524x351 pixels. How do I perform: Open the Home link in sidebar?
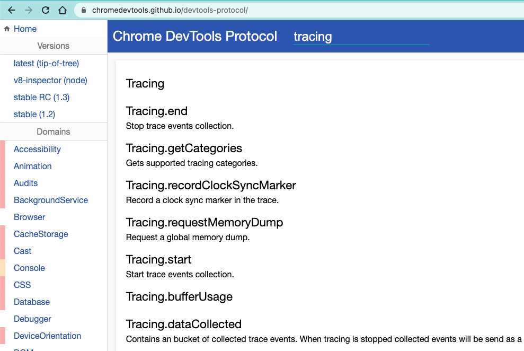point(25,29)
